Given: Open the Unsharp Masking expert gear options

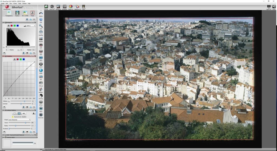Looking at the screenshot, I should tap(34, 114).
